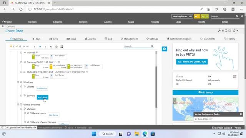Collapse the DNS/ADS device node

[22, 72]
